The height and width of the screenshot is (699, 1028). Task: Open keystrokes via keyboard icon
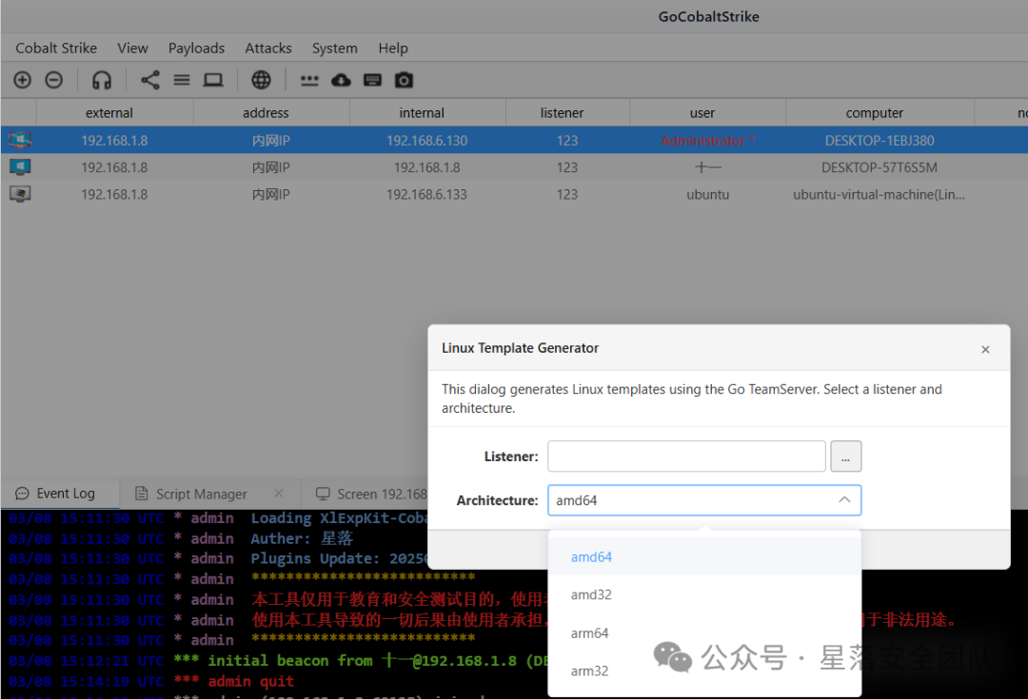pos(372,80)
